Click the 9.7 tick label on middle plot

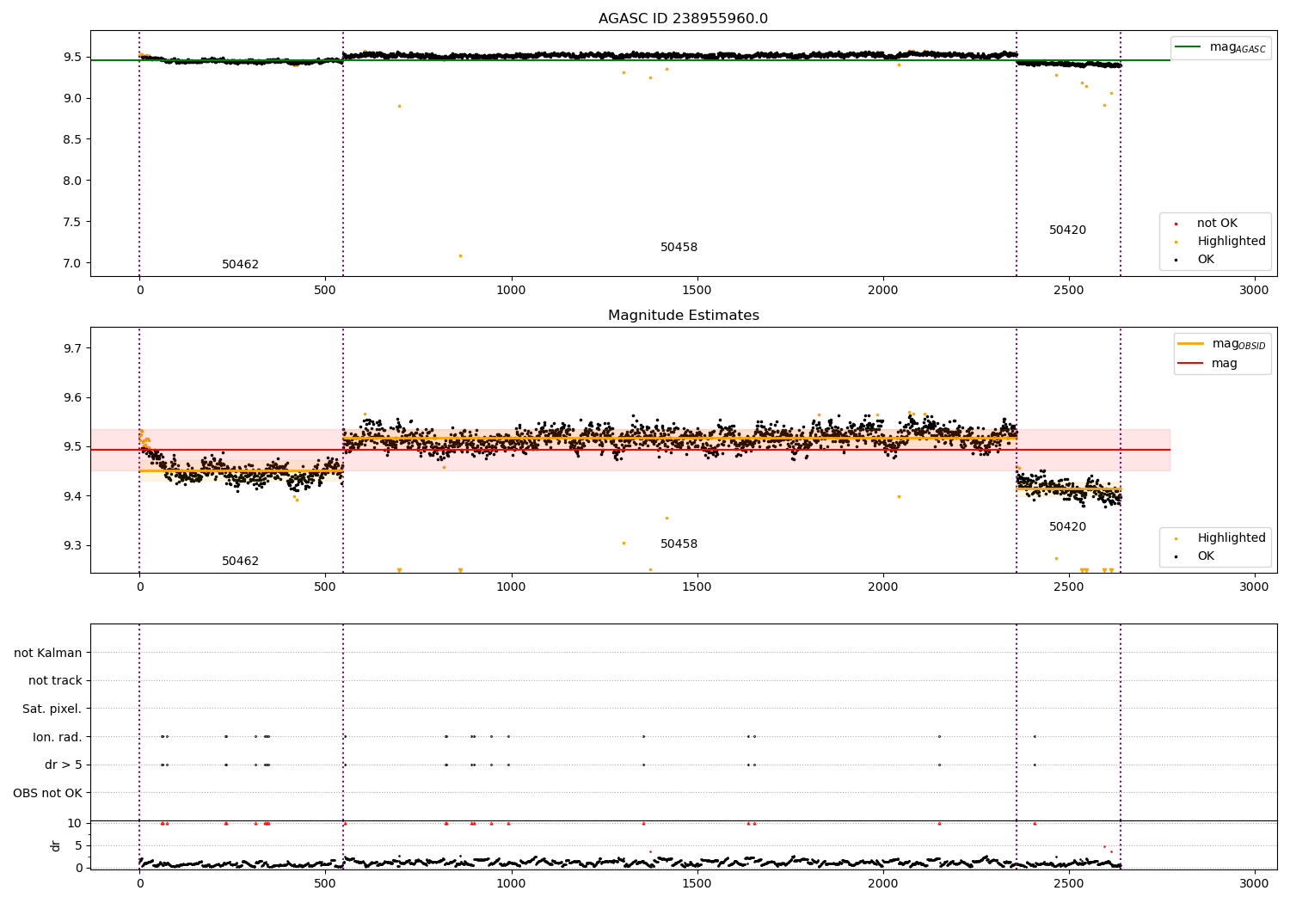click(x=72, y=348)
